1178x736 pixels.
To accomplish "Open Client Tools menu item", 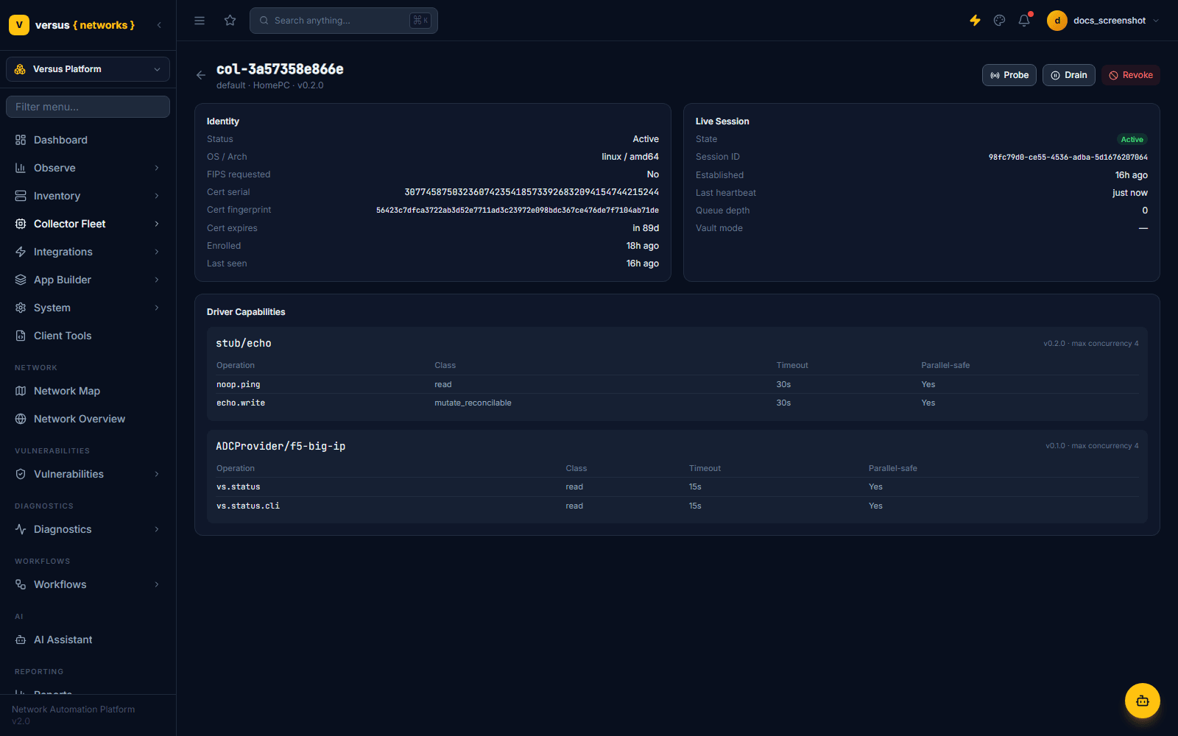I will (x=88, y=336).
